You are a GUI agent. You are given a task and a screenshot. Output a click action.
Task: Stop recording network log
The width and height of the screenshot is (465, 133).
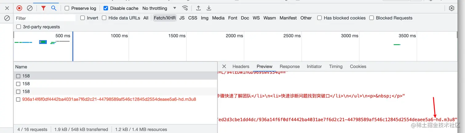(19, 8)
